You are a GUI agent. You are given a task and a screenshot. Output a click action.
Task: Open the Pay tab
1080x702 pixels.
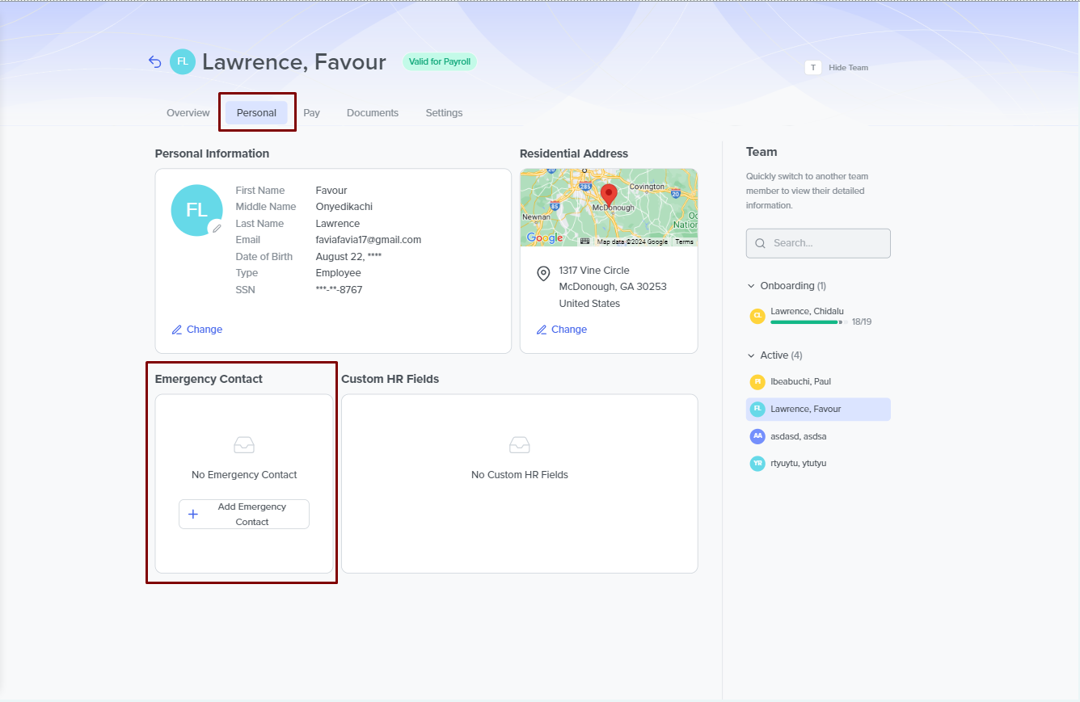[x=311, y=113]
